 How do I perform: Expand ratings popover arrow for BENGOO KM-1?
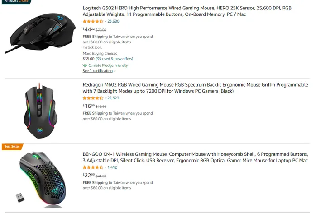point(105,167)
